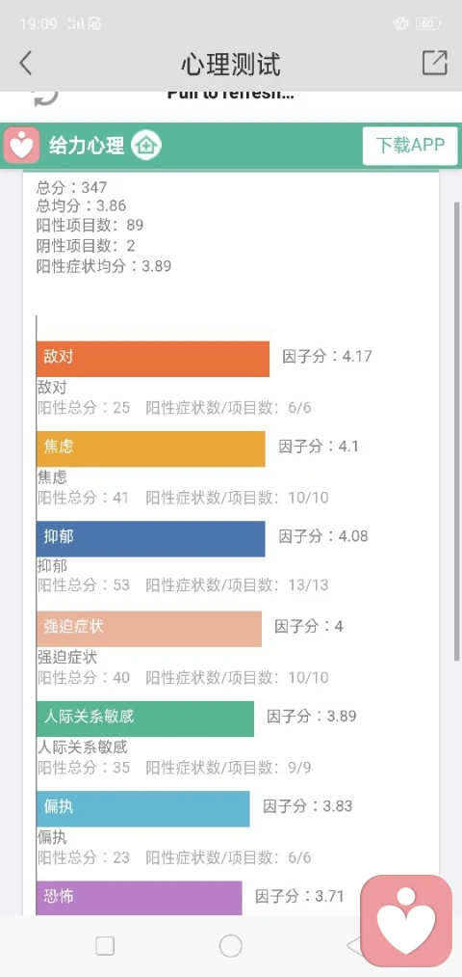Tap the pink heart logo beside 给力心理
This screenshot has height=977, width=462.
coord(22,146)
